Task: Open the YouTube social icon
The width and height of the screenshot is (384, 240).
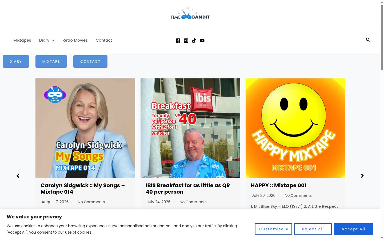Action: click(x=202, y=41)
